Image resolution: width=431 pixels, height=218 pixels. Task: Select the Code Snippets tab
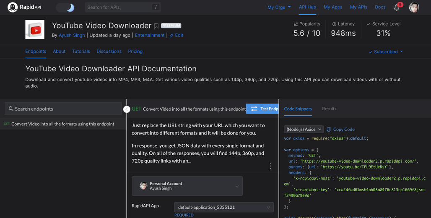click(298, 109)
